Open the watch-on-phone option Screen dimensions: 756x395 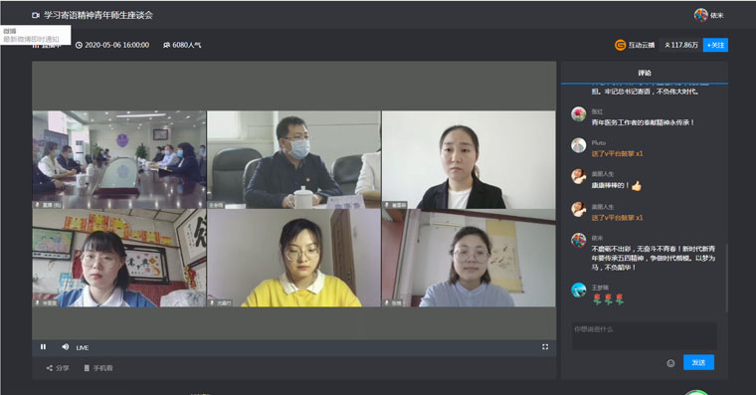[98, 368]
